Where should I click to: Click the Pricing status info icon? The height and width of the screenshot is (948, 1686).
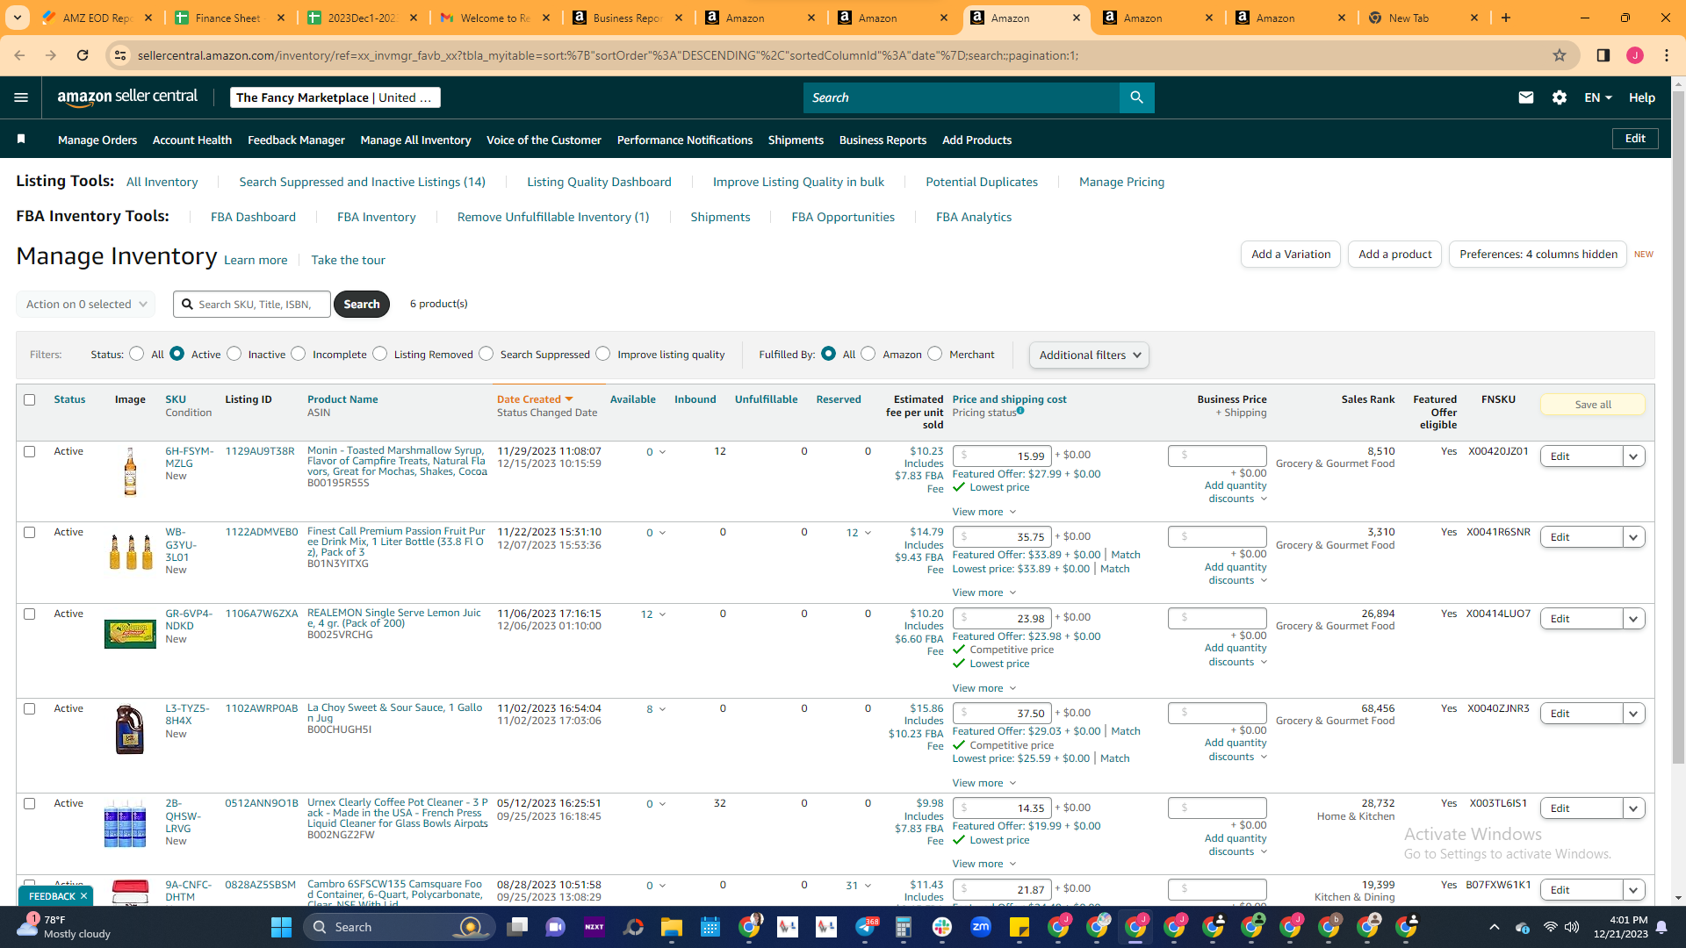(x=1020, y=411)
